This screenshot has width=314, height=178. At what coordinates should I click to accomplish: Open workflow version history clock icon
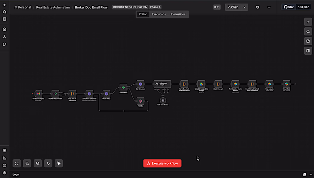pyautogui.click(x=257, y=7)
